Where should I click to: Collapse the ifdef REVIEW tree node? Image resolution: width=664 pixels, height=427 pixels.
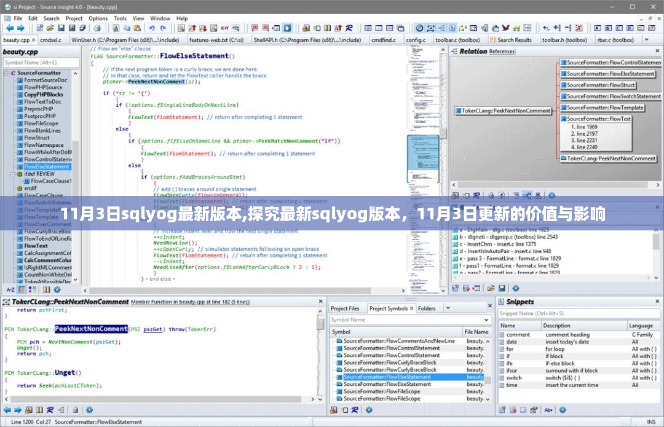[13, 174]
